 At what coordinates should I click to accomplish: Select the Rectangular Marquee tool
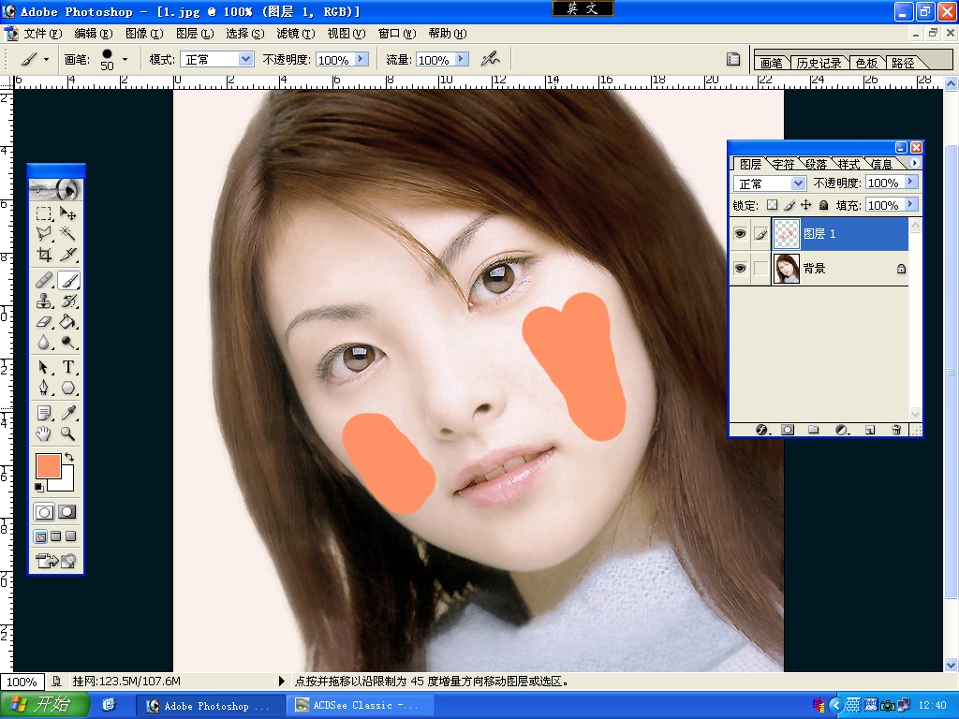tap(43, 213)
